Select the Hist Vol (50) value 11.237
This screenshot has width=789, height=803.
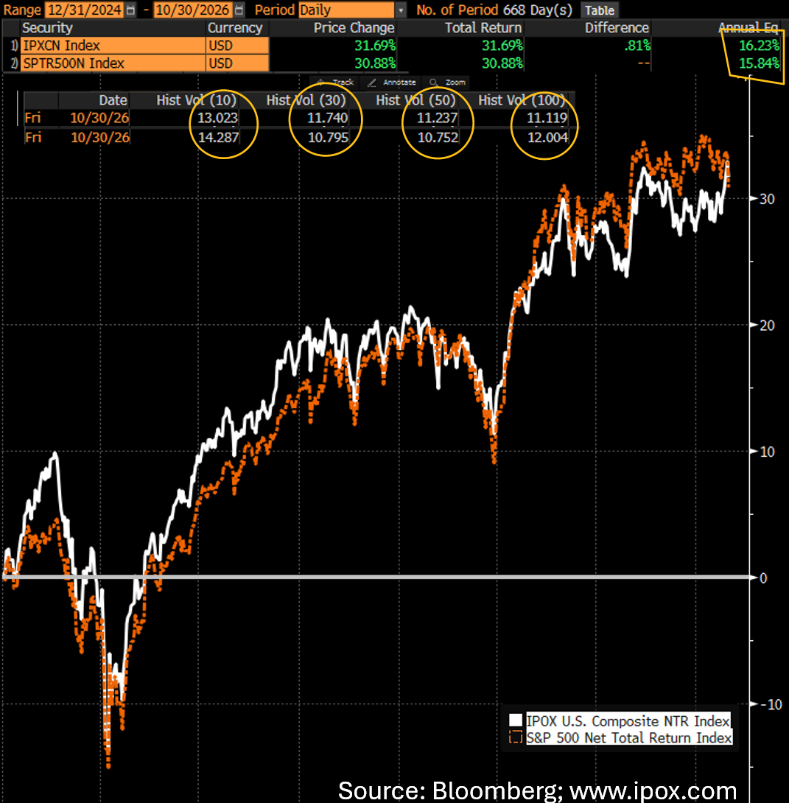[x=437, y=118]
